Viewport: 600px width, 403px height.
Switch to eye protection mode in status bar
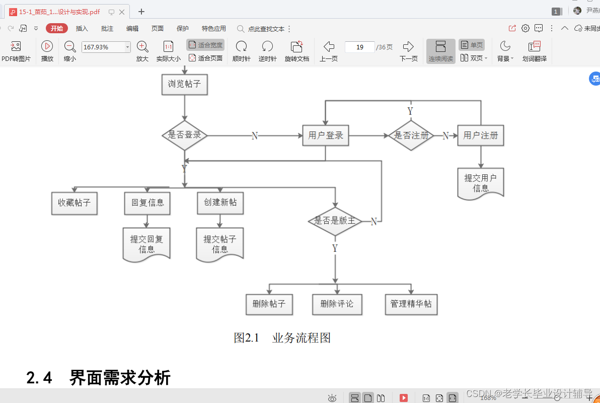332,397
